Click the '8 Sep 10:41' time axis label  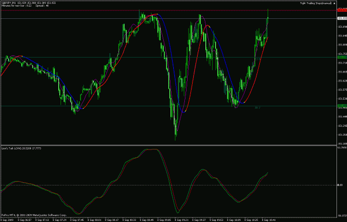269,220
